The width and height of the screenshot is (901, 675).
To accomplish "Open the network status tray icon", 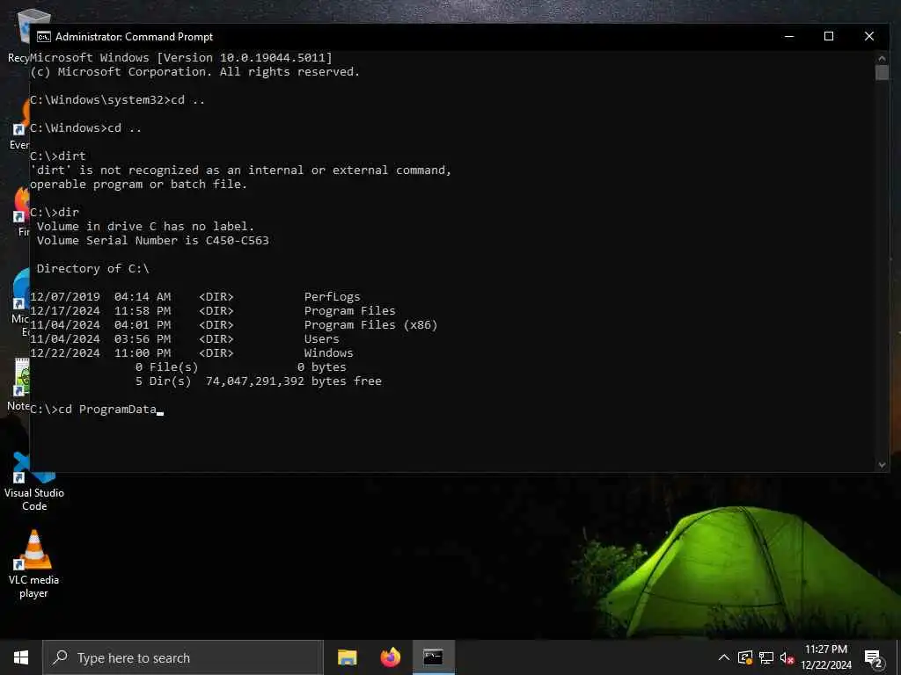I will click(x=766, y=657).
